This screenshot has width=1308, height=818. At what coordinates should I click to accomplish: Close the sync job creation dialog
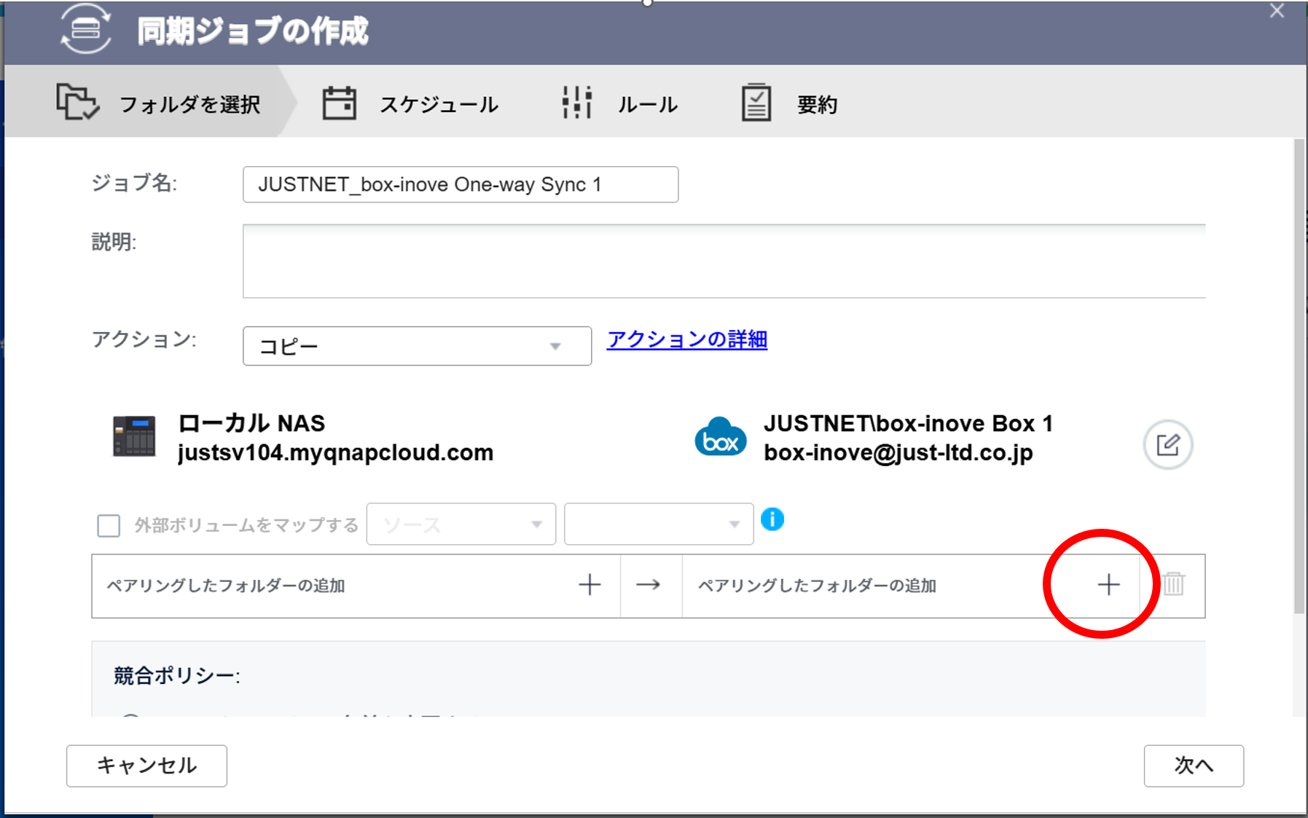click(1277, 11)
